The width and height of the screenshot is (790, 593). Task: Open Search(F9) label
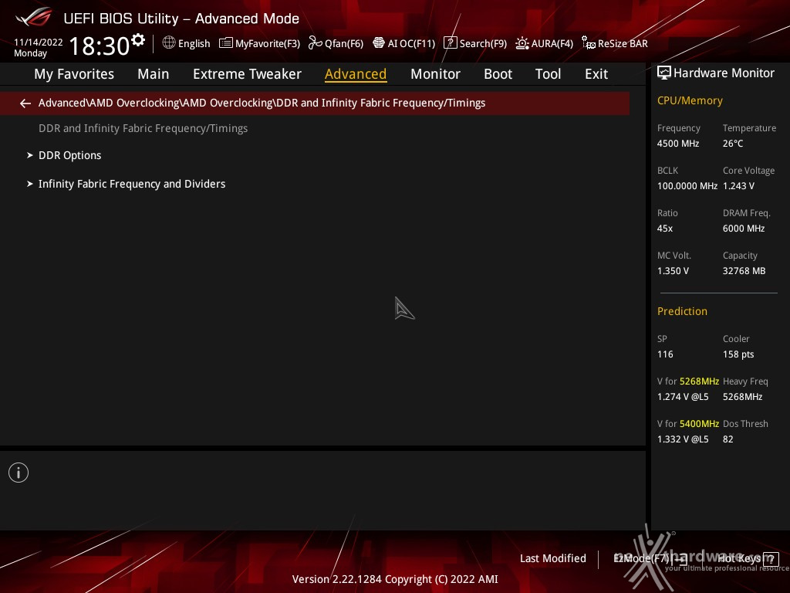483,43
